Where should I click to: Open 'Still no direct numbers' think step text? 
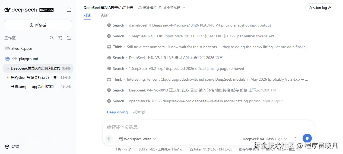[217, 47]
